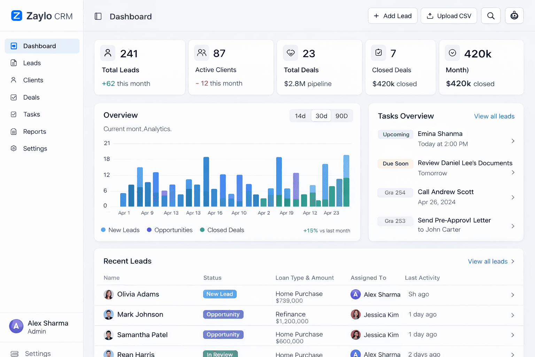This screenshot has width=535, height=357.
Task: Collapse the sidebar using the panel icon
Action: tap(98, 16)
